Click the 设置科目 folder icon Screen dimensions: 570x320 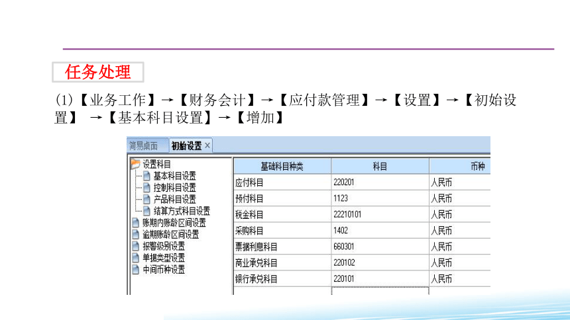click(x=135, y=164)
